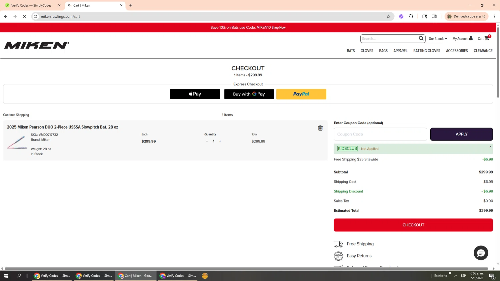The image size is (500, 281).
Task: Click the Free Shipping $35 Sitewide text
Action: 356,159
